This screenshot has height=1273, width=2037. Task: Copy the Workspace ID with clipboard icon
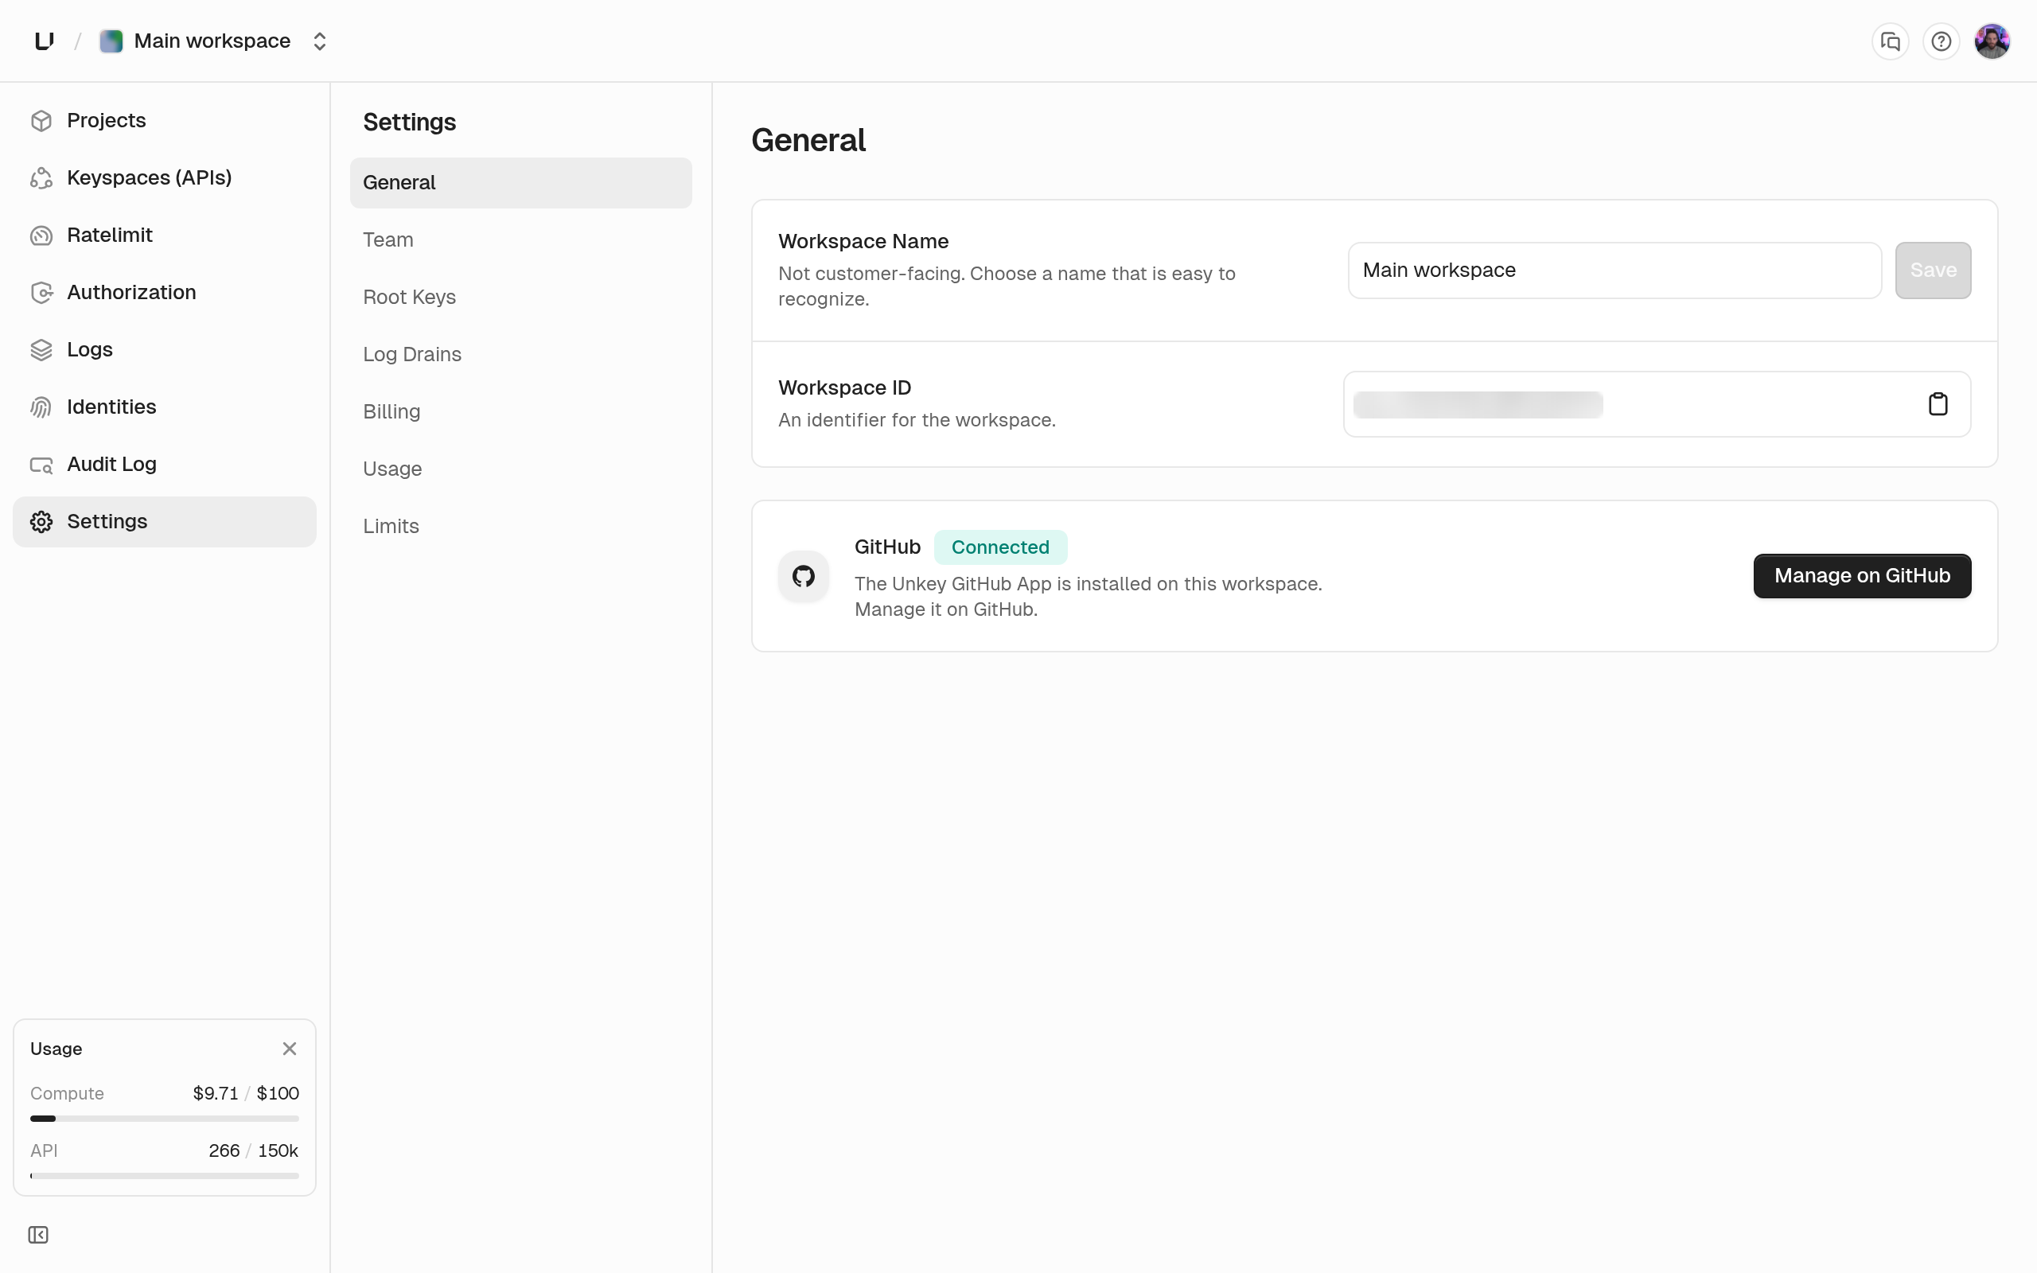(1938, 404)
